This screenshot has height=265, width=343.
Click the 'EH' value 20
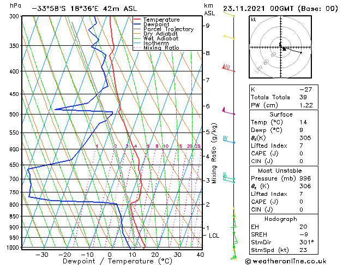coord(303,227)
